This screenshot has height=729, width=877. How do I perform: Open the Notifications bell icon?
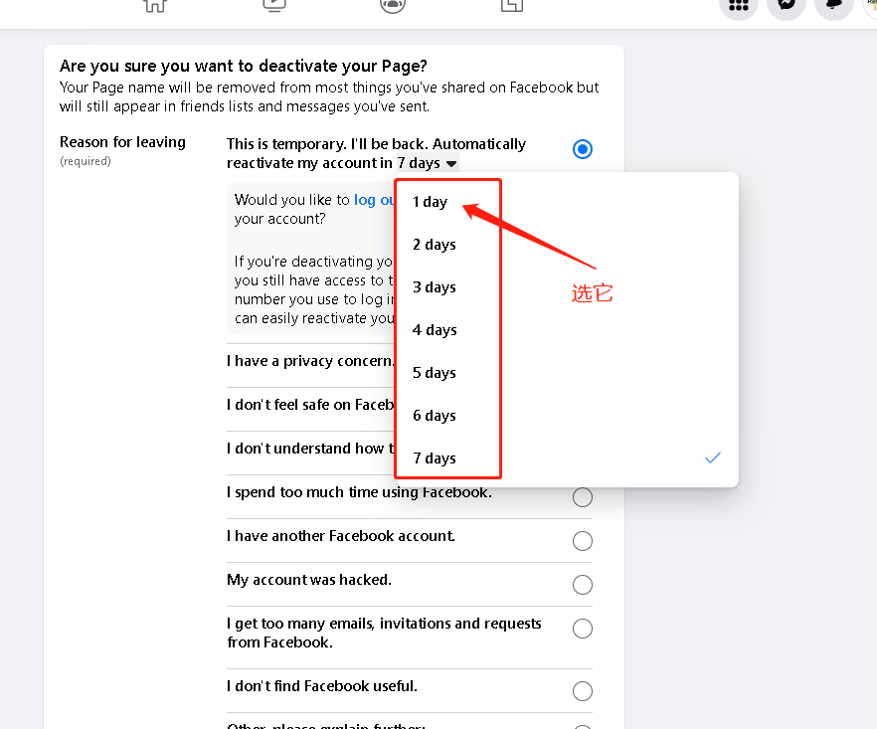833,5
